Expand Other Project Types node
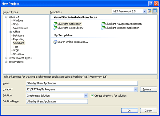Viewport: 160px width, 116px height. (6, 58)
